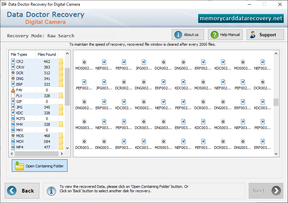Click the info icon in bottom message bar
Viewport: 288px width, 203px height.
click(51, 191)
